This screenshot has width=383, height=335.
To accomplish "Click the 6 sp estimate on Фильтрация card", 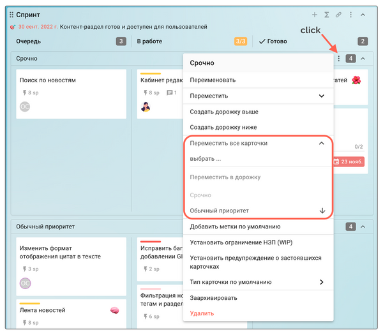I will tap(151, 316).
